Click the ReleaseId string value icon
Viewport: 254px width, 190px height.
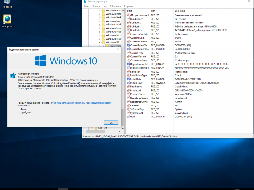[x=128, y=105]
